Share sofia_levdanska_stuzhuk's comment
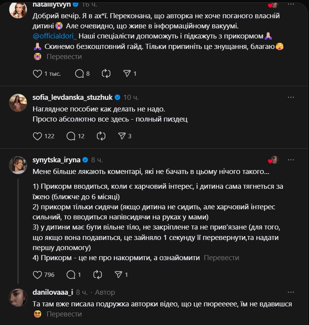Viewport: 309px width, 325px height. [x=122, y=136]
